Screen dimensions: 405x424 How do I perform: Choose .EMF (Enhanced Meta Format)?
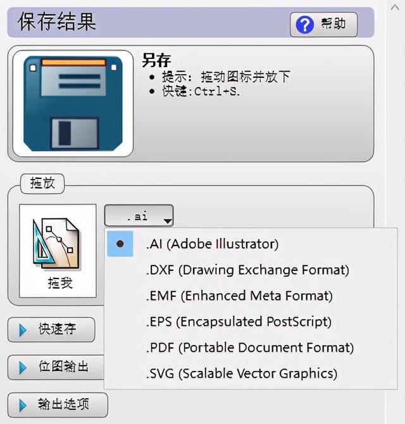coord(239,296)
